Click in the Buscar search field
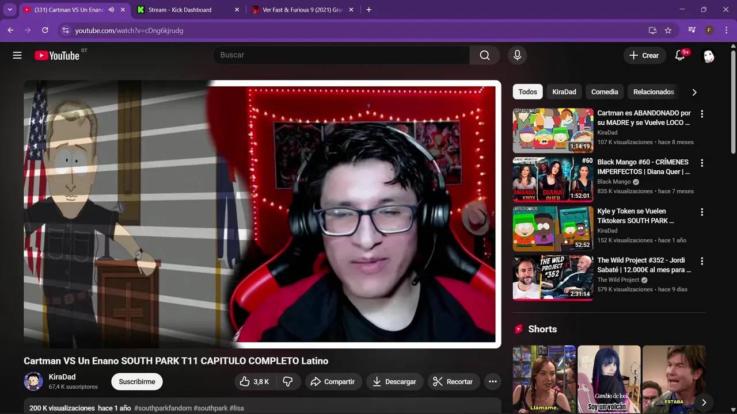 pos(341,55)
